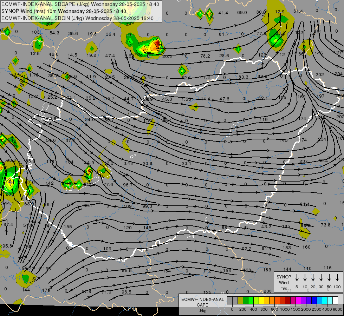Click the 44.9 value on the map
The image size is (344, 316).
89,163
